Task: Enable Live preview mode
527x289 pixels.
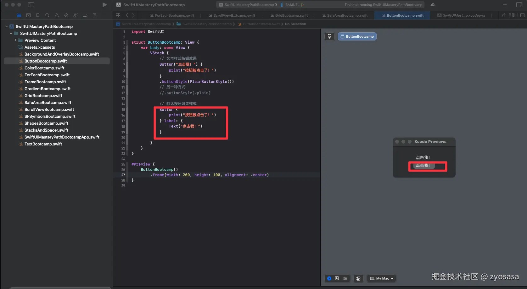Action: coord(329,278)
